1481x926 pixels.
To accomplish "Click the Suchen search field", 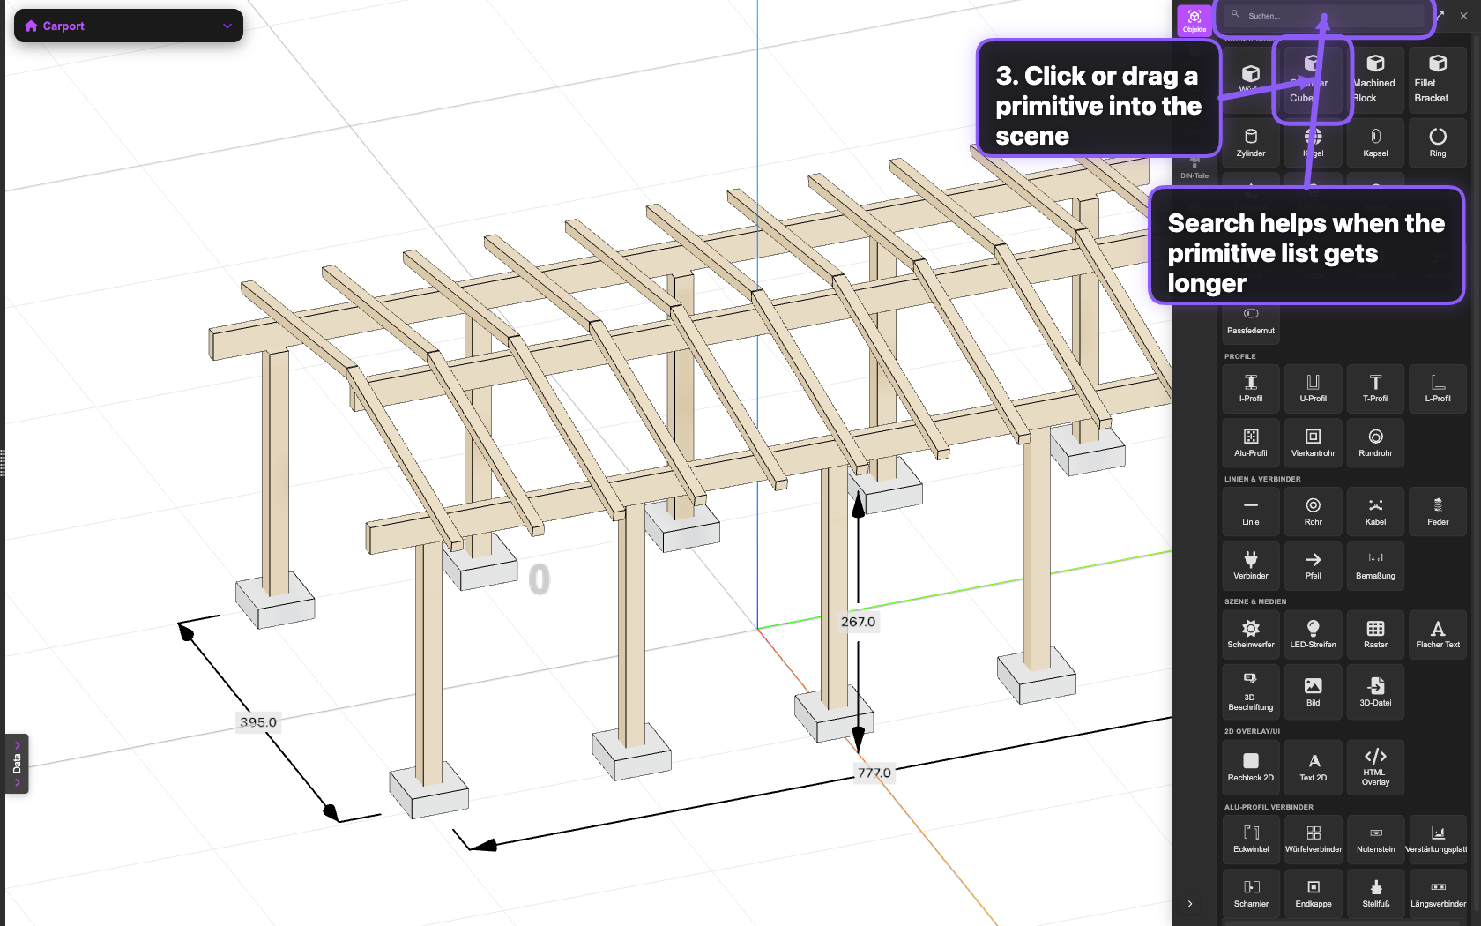I will pyautogui.click(x=1322, y=15).
